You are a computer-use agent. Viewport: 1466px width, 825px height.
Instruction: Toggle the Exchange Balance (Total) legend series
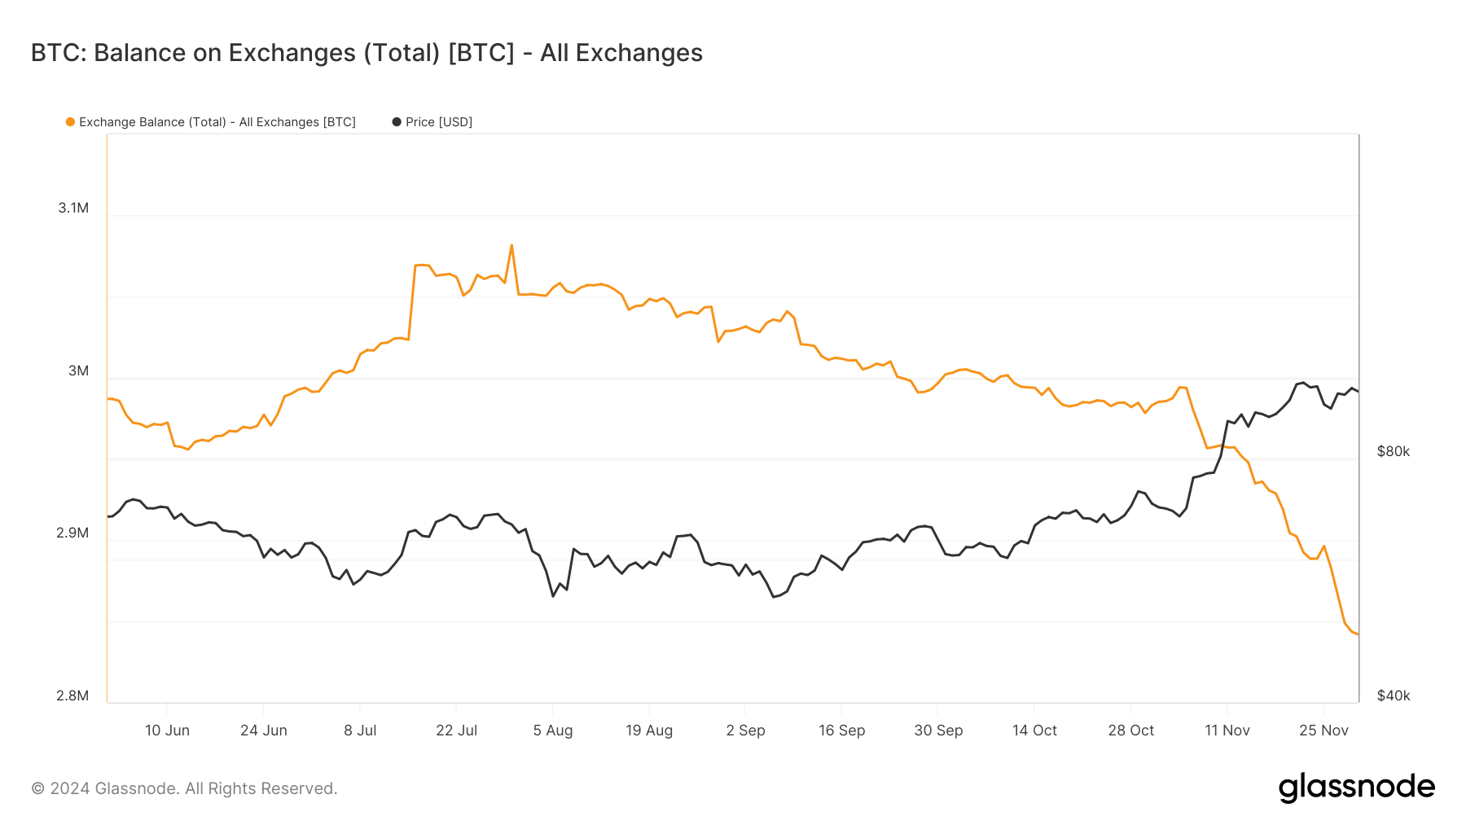217,122
